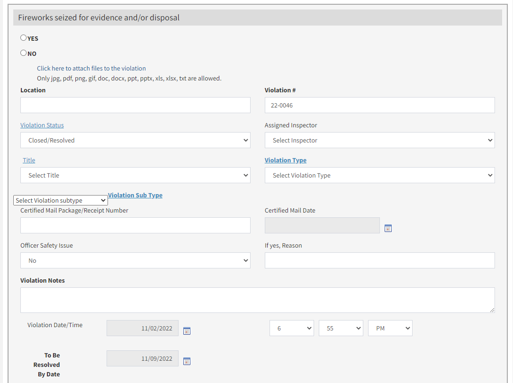
Task: Open calendar picker for Violation Date
Action: pyautogui.click(x=187, y=331)
